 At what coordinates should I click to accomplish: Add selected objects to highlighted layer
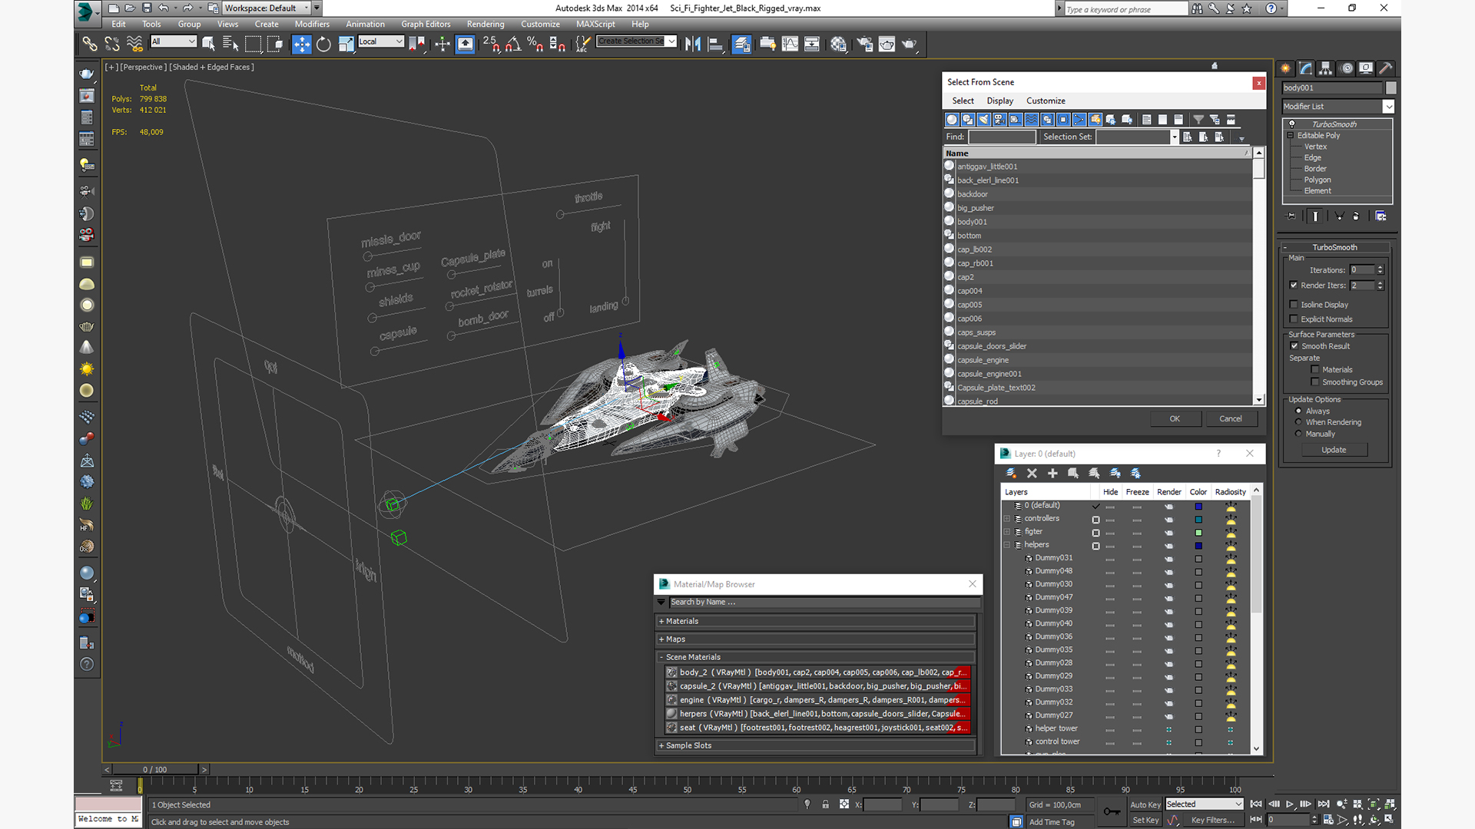coord(1052,474)
